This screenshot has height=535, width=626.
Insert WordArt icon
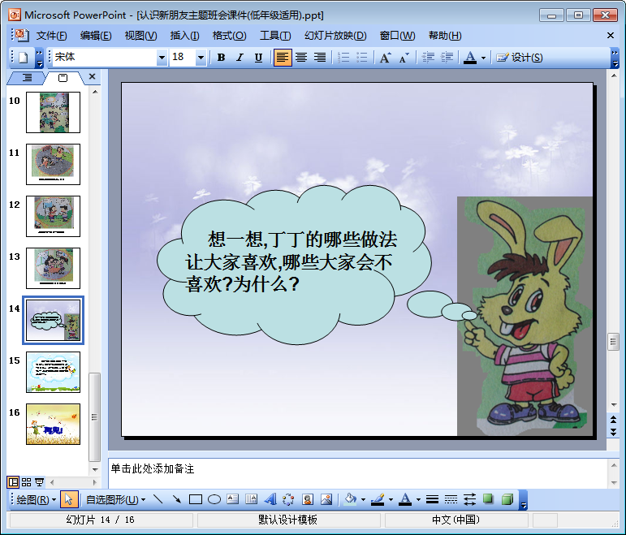[270, 499]
